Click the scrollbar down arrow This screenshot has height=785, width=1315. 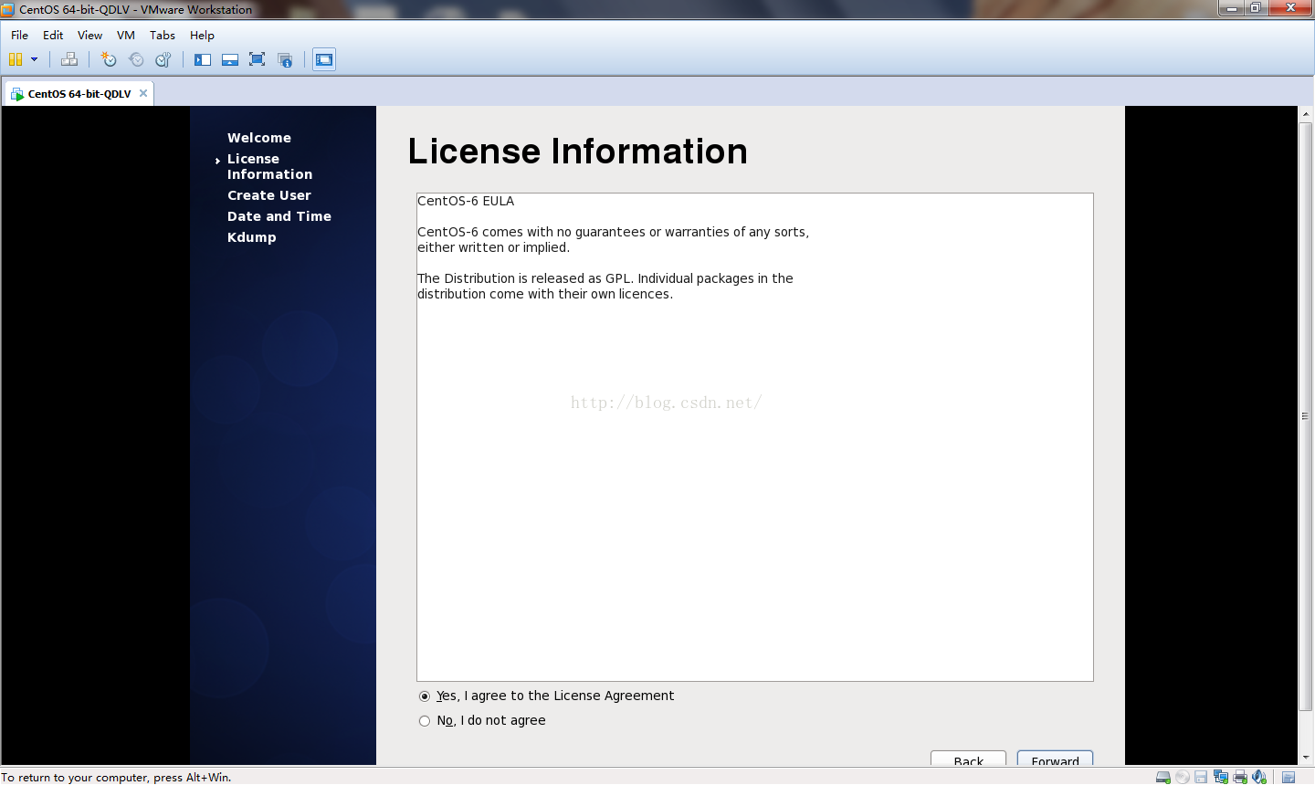pos(1306,758)
